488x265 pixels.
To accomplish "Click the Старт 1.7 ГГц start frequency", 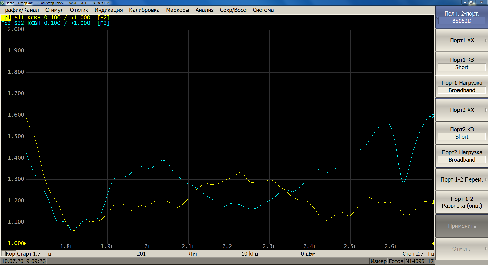I will click(34, 254).
